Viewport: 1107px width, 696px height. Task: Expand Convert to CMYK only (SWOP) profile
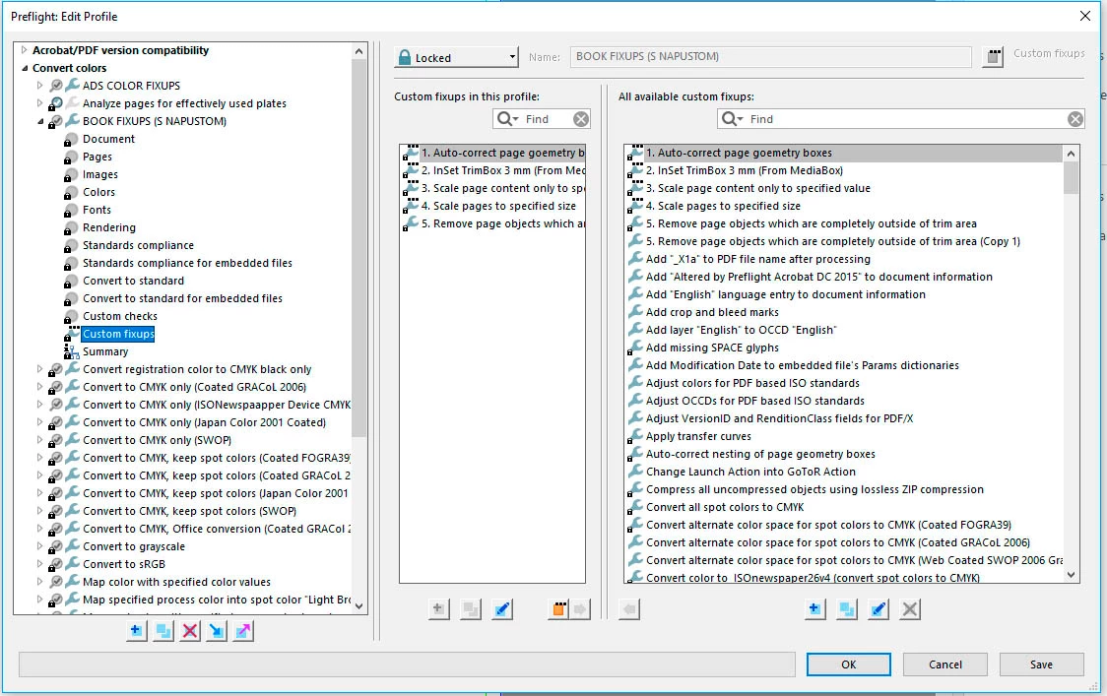click(39, 440)
